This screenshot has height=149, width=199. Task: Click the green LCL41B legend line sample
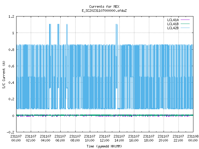(x=185, y=24)
